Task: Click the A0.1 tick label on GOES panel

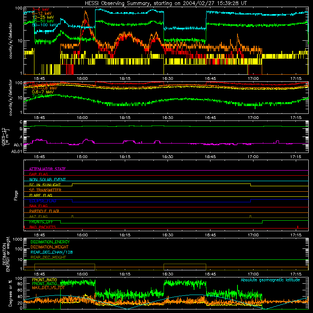Action: (x=18, y=145)
